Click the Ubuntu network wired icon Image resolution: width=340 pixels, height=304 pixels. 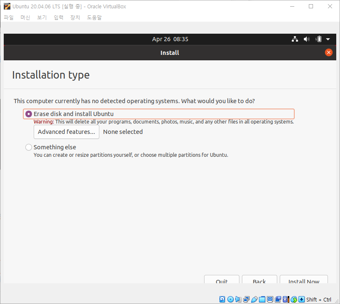295,39
